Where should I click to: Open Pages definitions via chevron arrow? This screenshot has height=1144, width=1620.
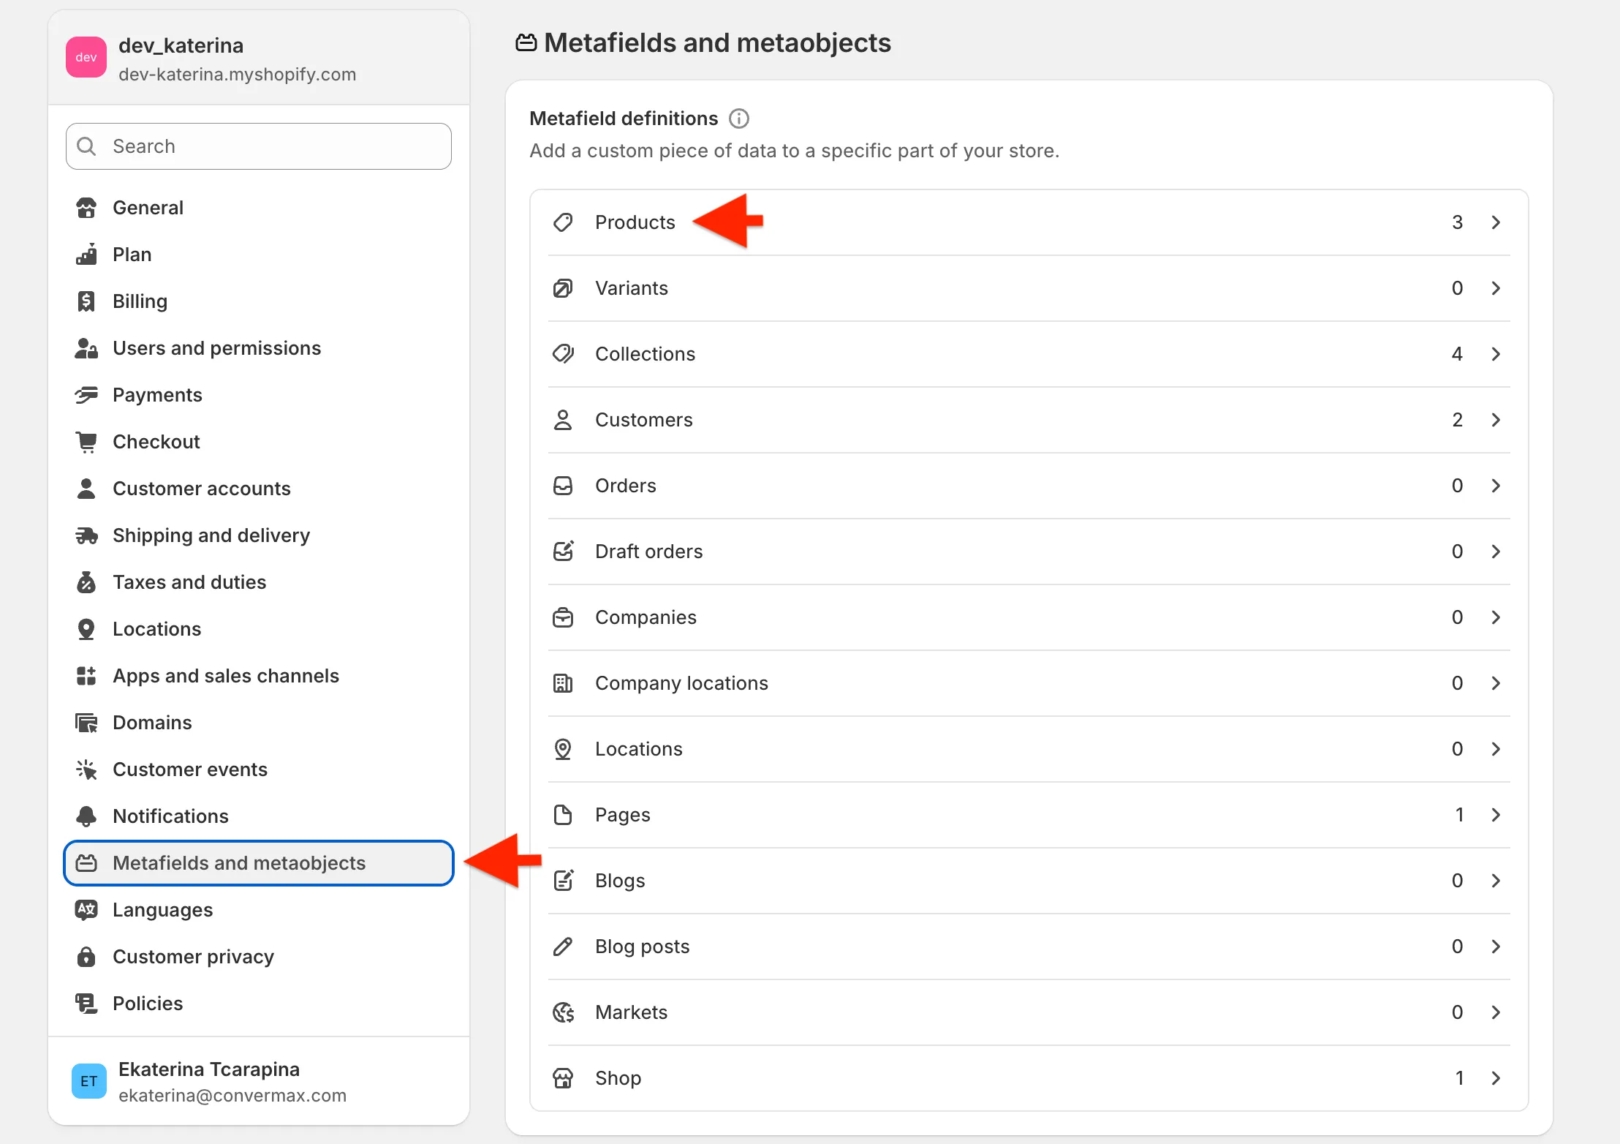1496,815
